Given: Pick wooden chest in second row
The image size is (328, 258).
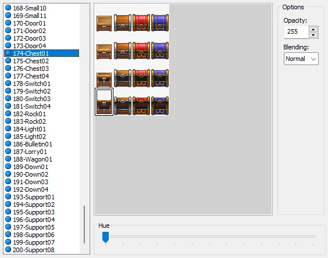Looking at the screenshot, I should click(x=104, y=52).
